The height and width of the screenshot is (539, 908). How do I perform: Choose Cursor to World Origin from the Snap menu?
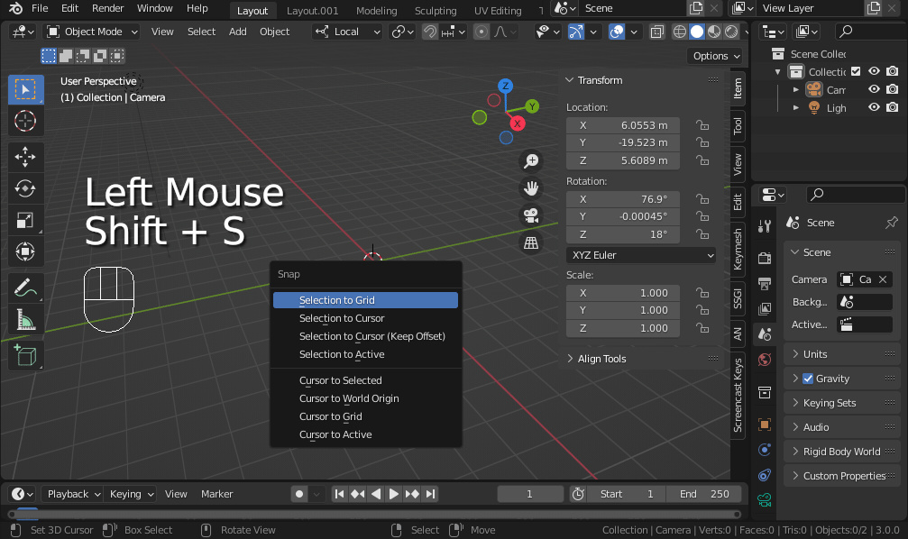pyautogui.click(x=348, y=397)
